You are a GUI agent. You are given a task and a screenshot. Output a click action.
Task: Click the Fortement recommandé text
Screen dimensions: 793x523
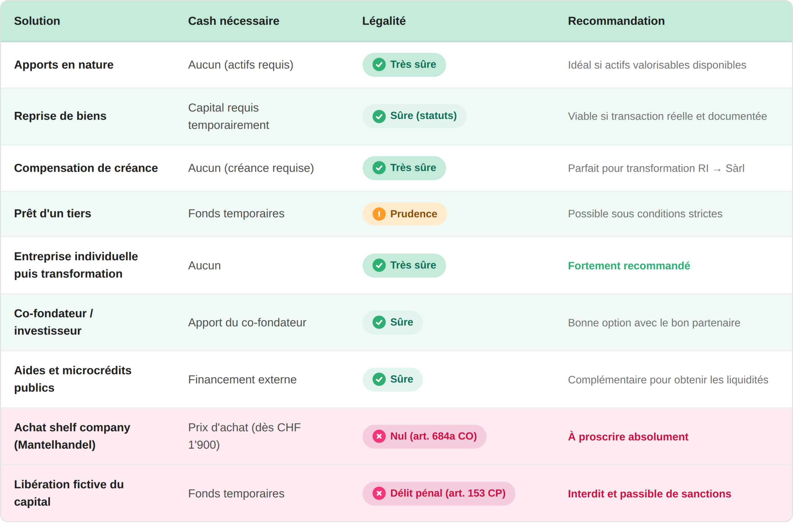pos(629,266)
